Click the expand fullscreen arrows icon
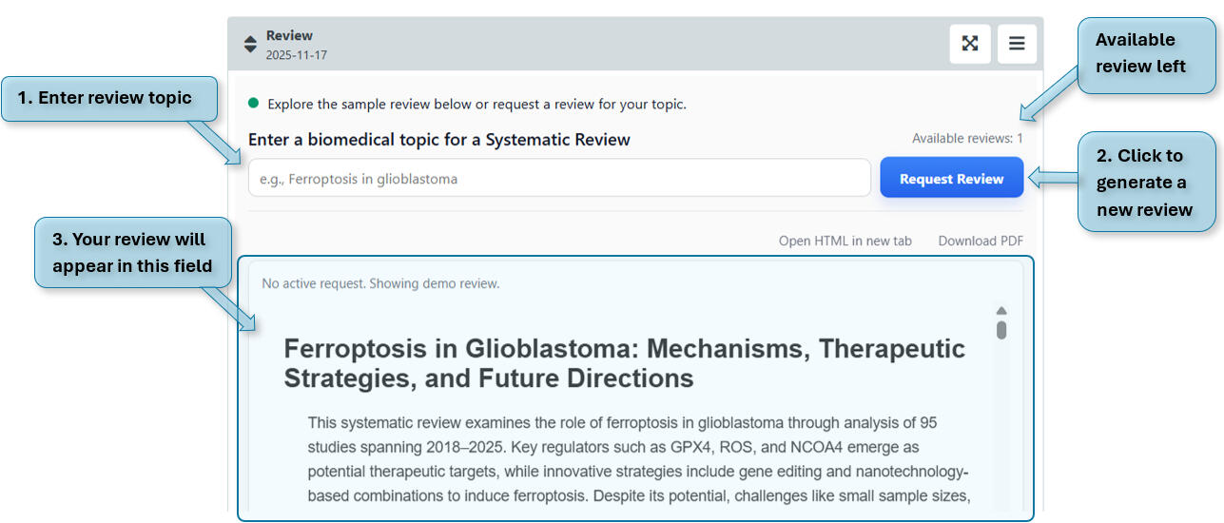Screen dimensions: 1224x523 coord(969,44)
